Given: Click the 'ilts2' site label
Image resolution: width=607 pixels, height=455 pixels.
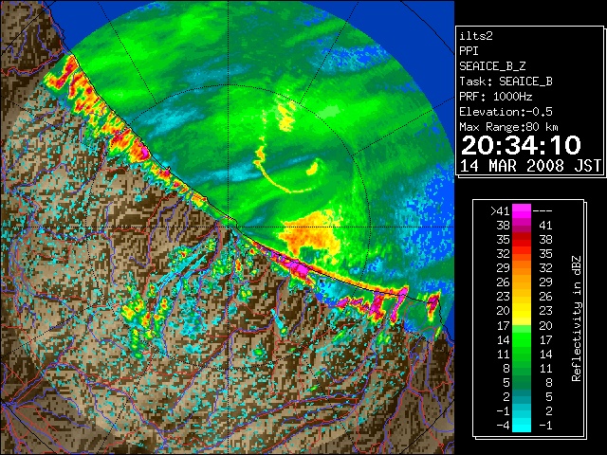Looking at the screenshot, I should point(476,36).
